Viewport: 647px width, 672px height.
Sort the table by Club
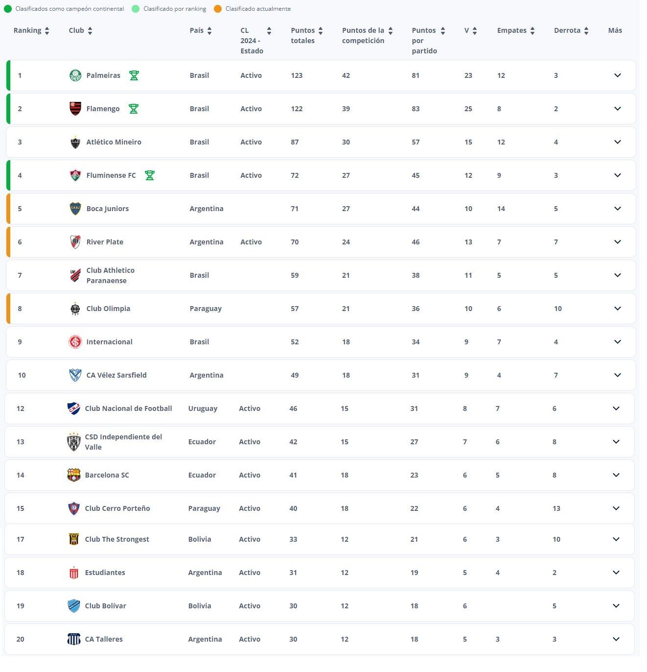click(x=90, y=31)
